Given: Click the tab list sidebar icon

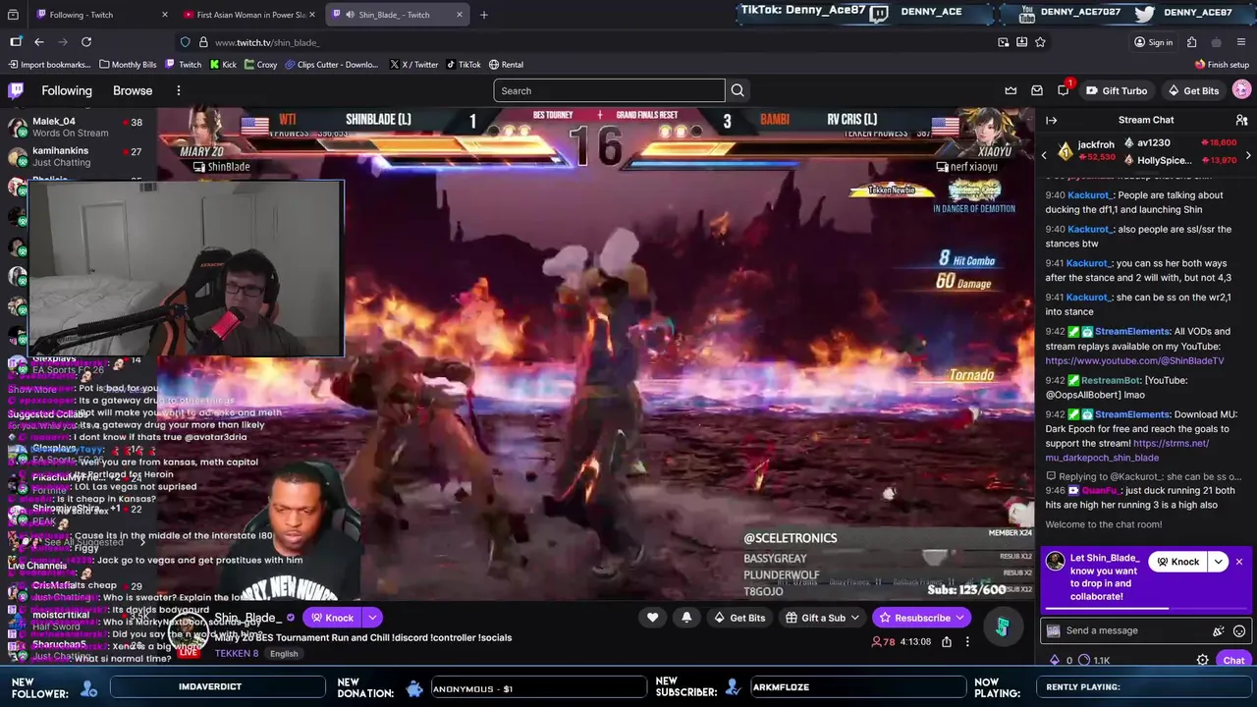Looking at the screenshot, I should (16, 42).
